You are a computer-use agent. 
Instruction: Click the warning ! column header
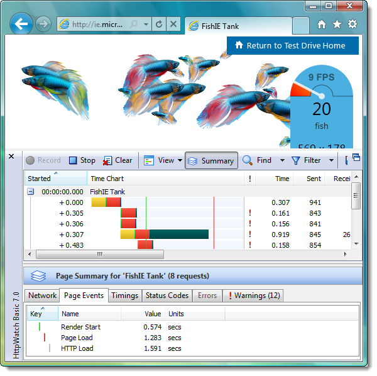tap(250, 179)
